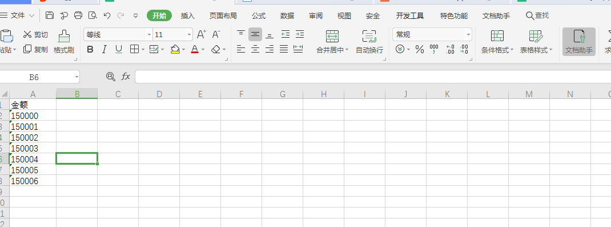The width and height of the screenshot is (611, 227).
Task: Select cell A4 containing 150002
Action: [x=33, y=137]
